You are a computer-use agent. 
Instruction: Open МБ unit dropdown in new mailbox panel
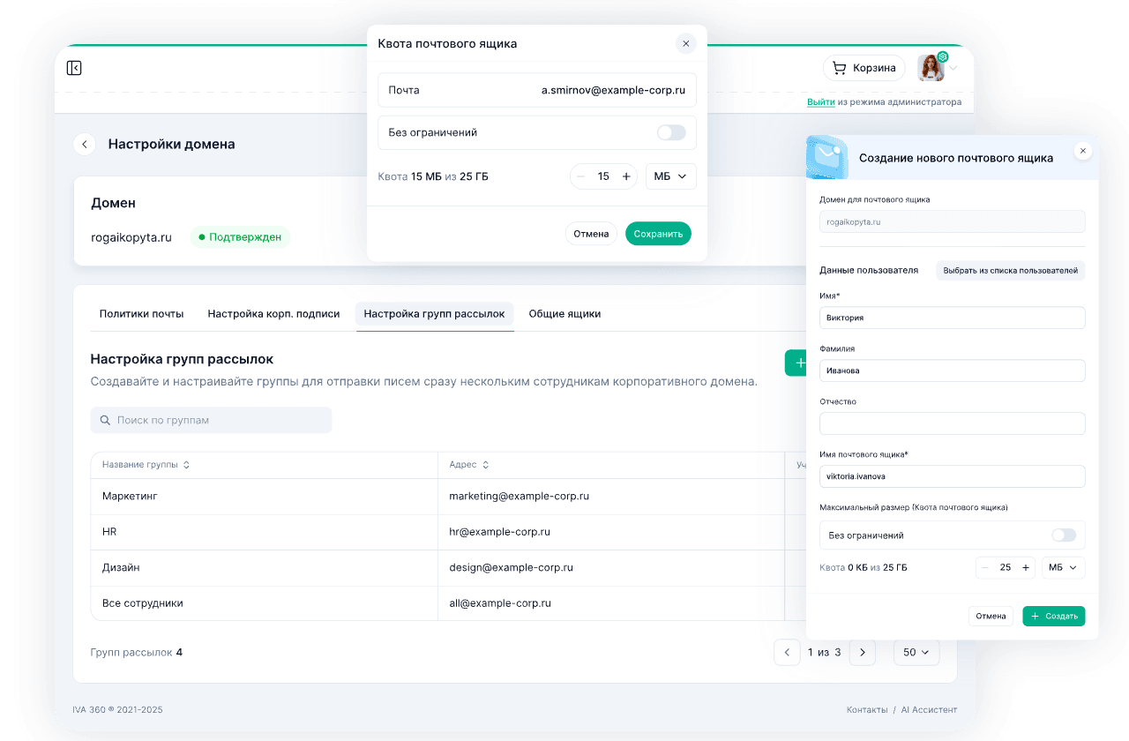coord(1064,567)
